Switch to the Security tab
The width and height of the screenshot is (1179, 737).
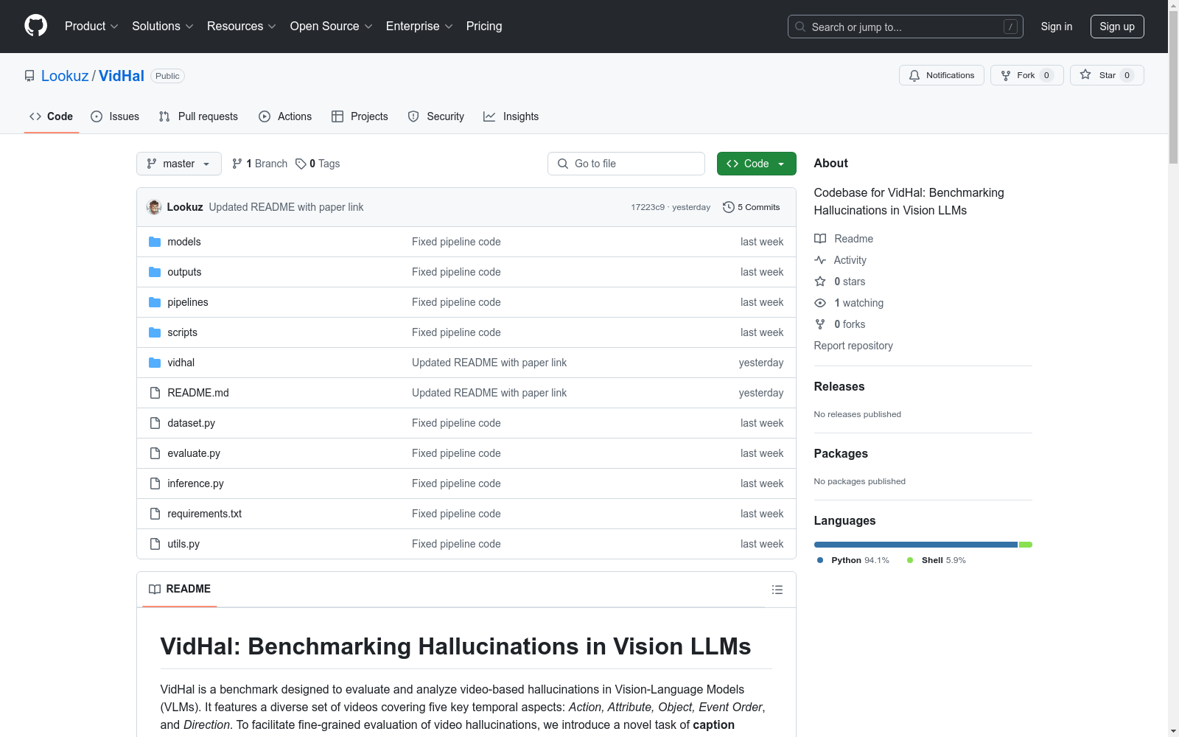click(436, 116)
